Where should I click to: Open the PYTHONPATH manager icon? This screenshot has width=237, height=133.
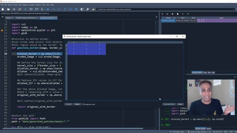[93, 9]
